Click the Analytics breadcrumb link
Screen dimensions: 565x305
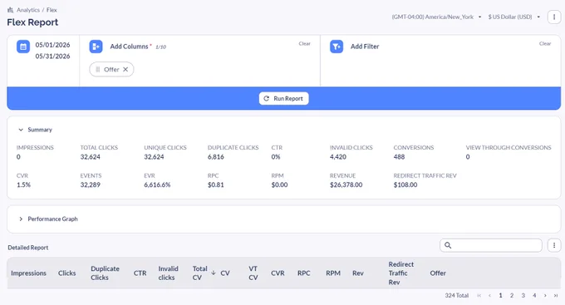coord(28,10)
